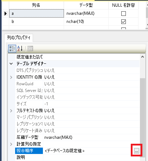Viewport: 148px width, 161px height.
Task: Click the properties scrollbar up arrow
Action: (x=142, y=57)
